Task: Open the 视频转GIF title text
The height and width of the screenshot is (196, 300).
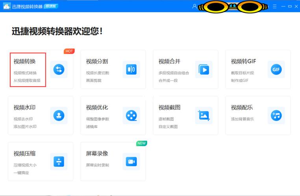Action: (x=243, y=61)
